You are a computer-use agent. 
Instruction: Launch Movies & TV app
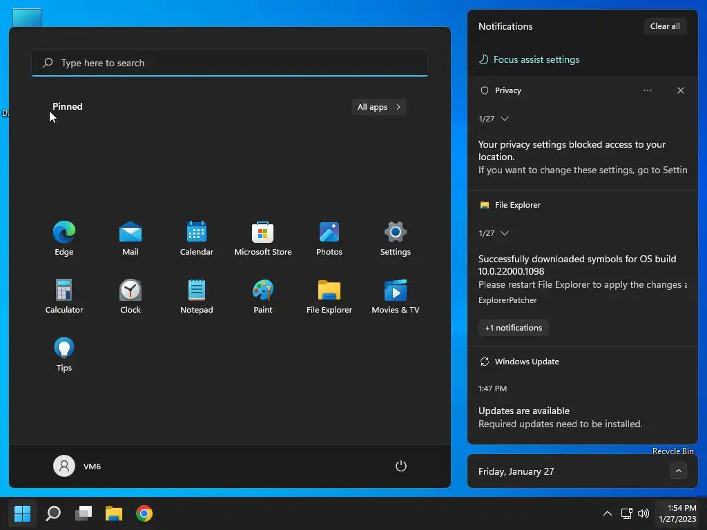396,297
